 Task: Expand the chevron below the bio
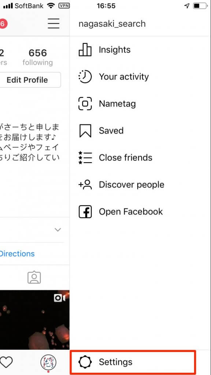pyautogui.click(x=58, y=230)
